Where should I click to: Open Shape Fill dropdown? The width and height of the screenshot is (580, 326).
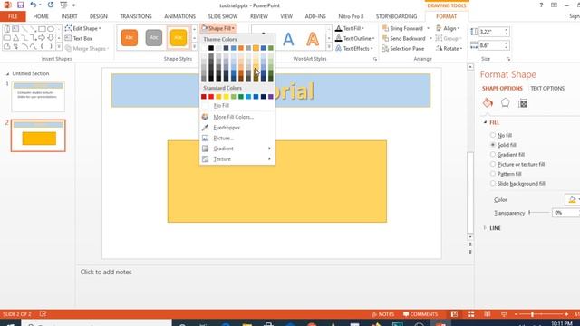[217, 28]
